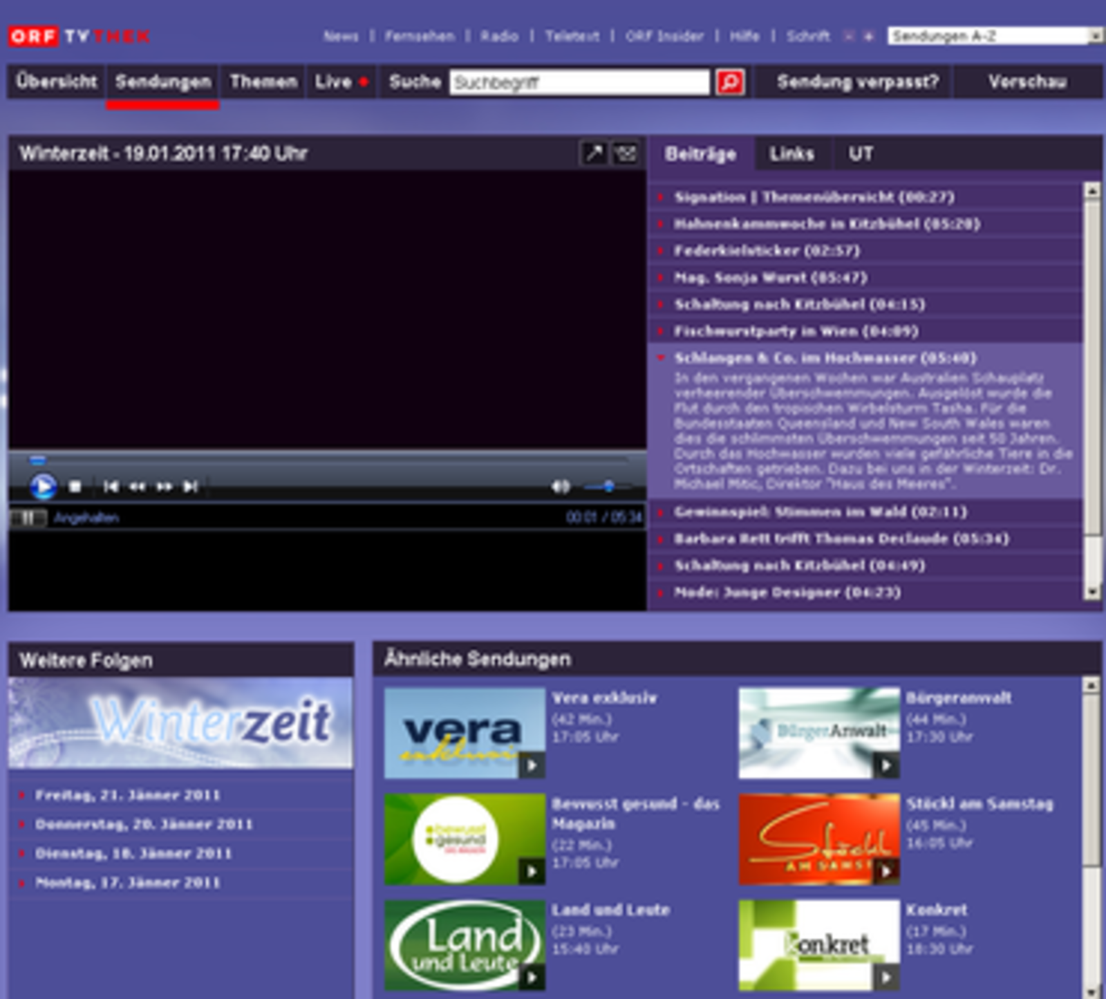Viewport: 1106px width, 999px height.
Task: Open episode Dienstag, 18. Jänner 2011
Action: [x=133, y=854]
